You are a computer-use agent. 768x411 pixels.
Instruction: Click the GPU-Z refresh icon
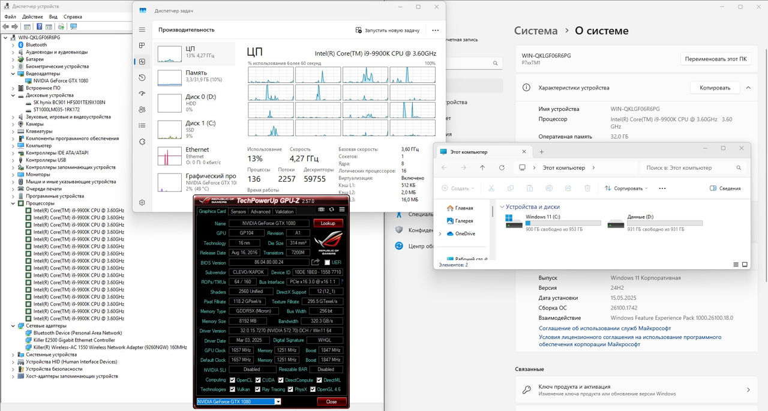pos(331,209)
